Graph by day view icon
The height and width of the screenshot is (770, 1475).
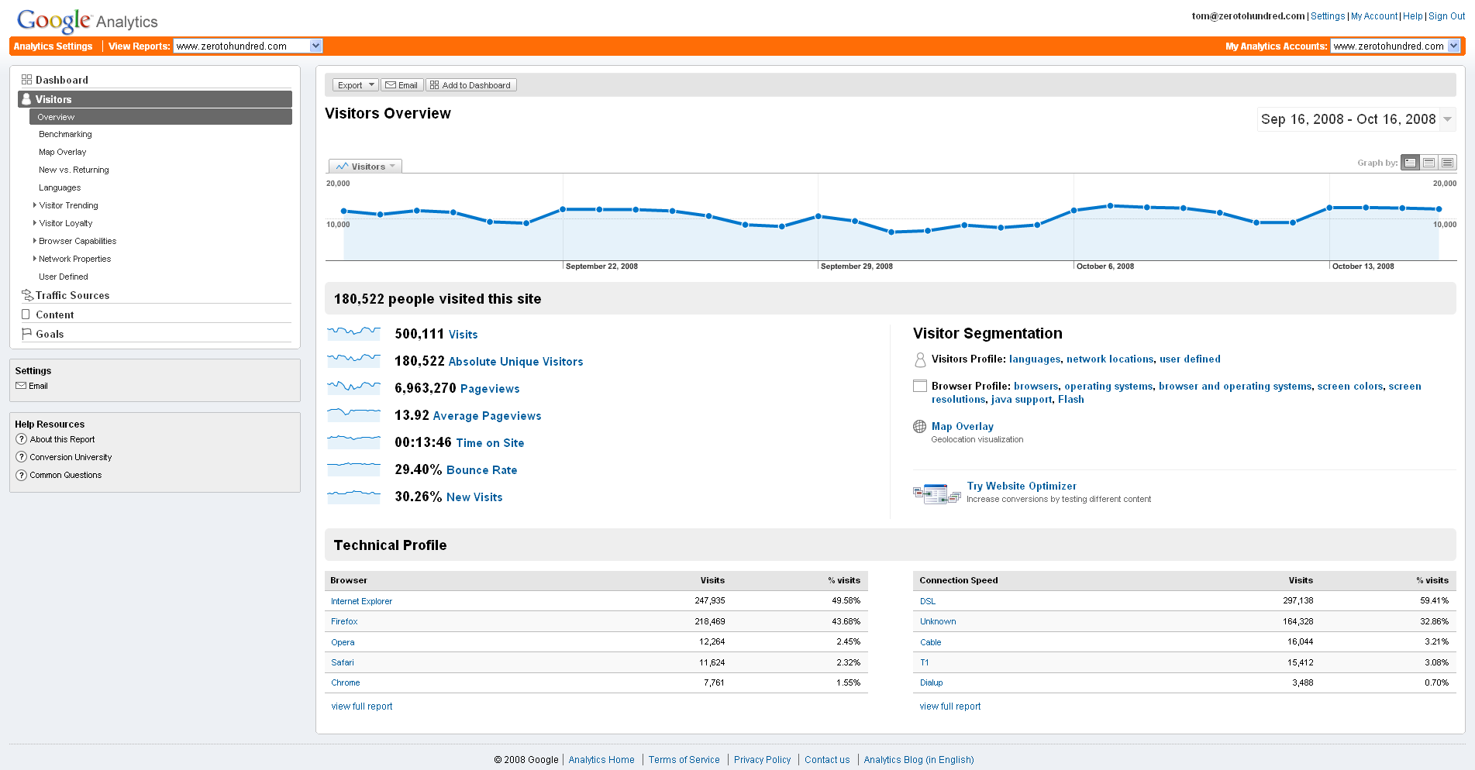click(x=1411, y=163)
